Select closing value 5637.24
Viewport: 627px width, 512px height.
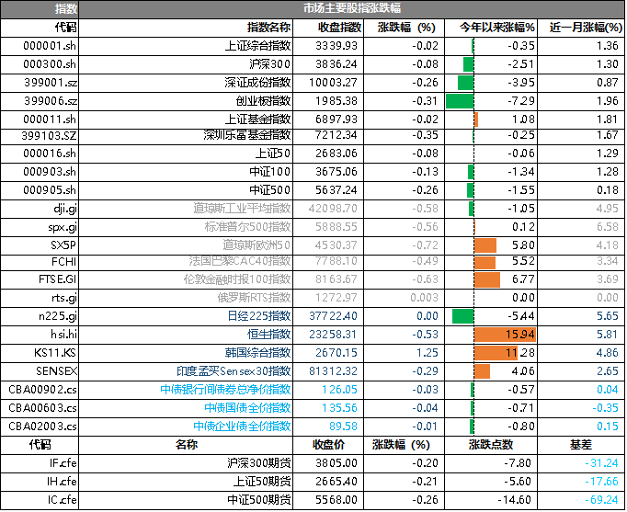(336, 190)
